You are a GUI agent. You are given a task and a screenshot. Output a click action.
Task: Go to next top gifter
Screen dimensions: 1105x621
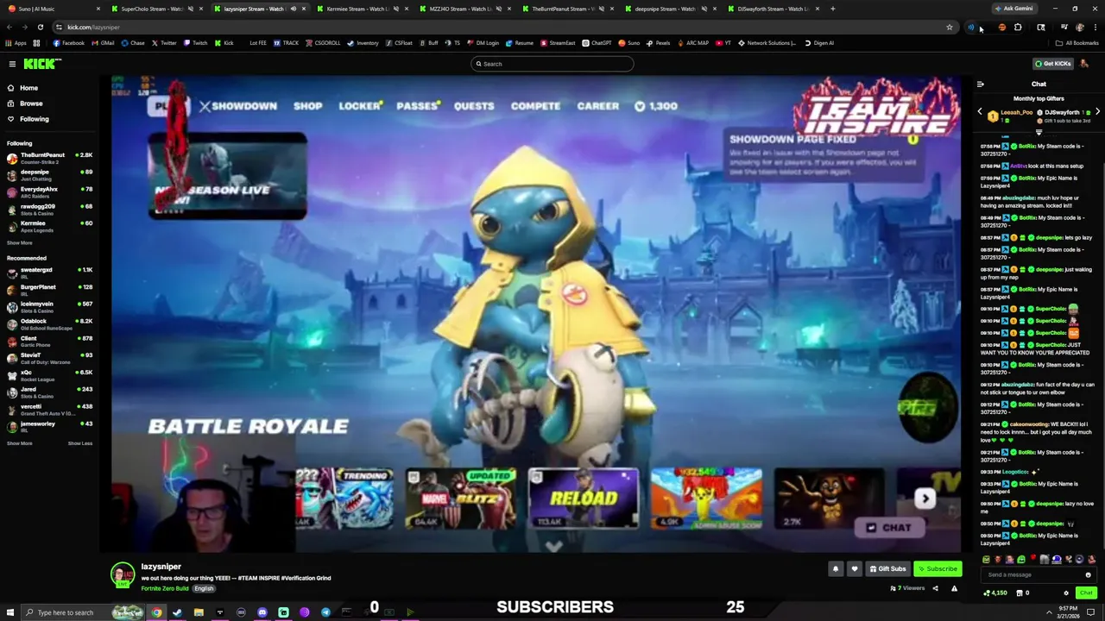coord(1097,112)
